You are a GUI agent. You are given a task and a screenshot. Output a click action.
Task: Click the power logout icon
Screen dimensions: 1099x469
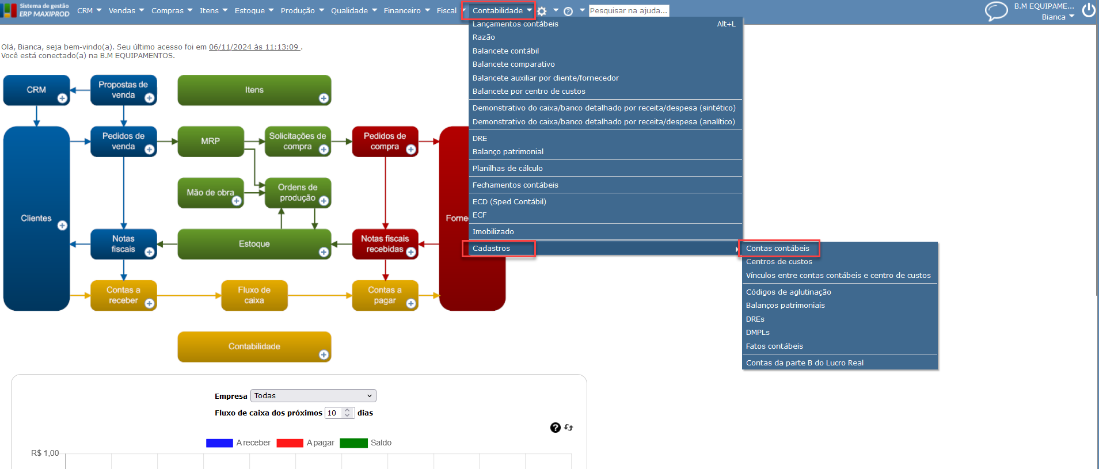[x=1089, y=10]
